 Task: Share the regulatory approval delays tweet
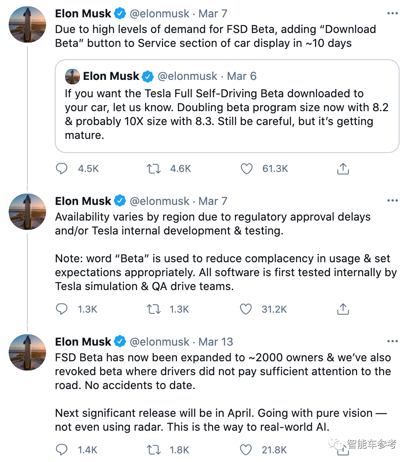point(343,309)
